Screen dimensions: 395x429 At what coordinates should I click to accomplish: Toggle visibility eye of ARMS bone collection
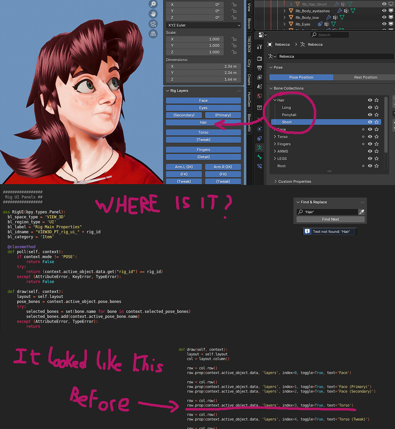tap(370, 151)
